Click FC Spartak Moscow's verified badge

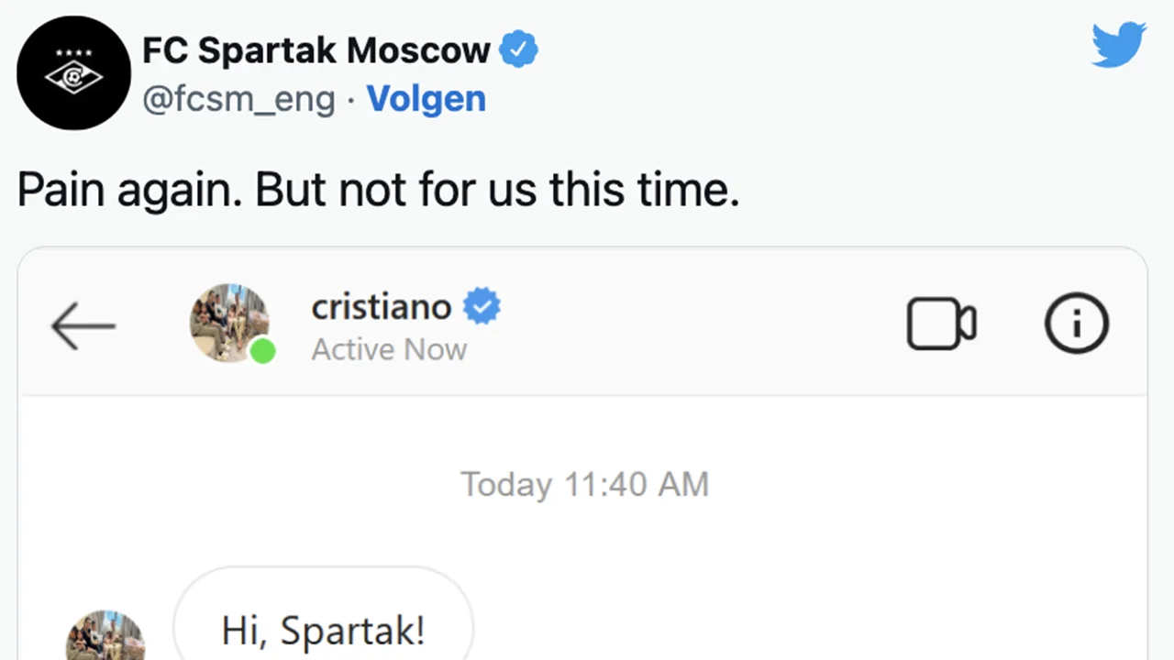519,49
